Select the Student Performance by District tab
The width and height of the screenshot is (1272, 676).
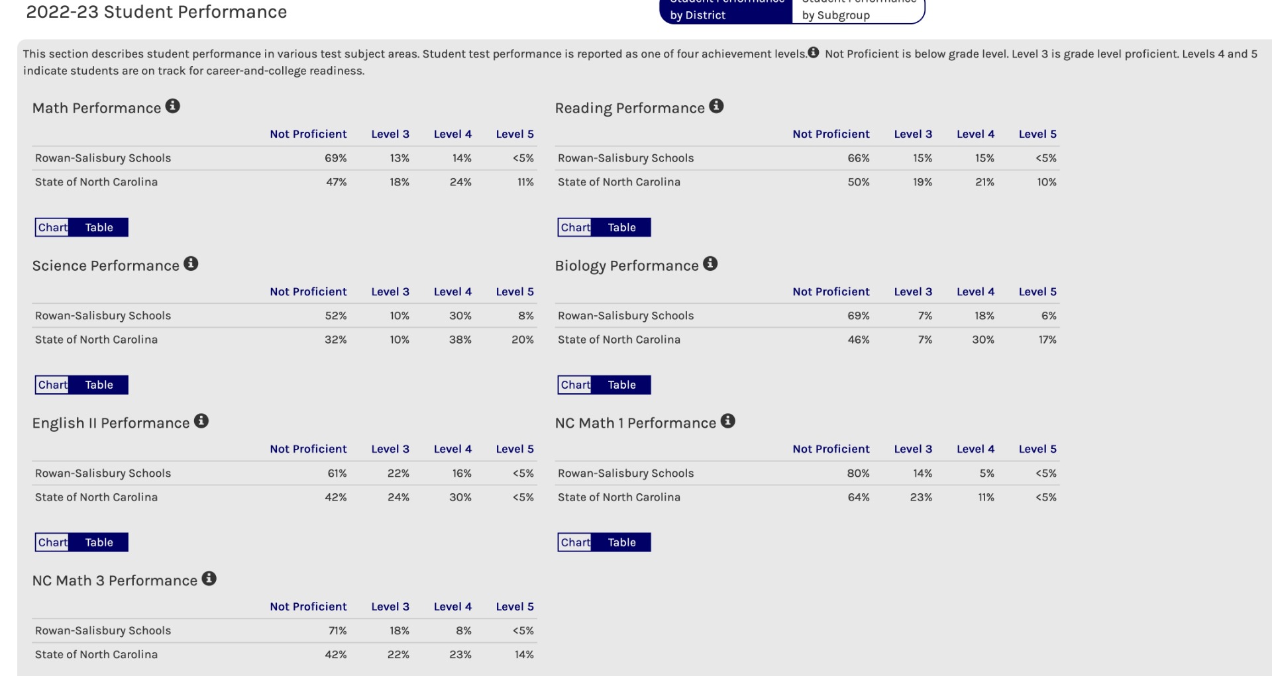[726, 11]
